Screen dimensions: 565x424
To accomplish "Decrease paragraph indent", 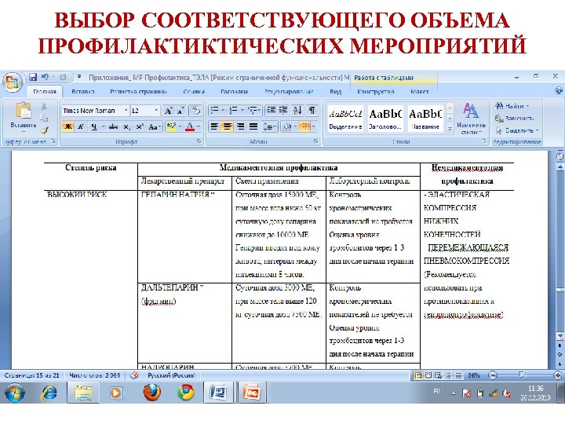I will pos(271,110).
